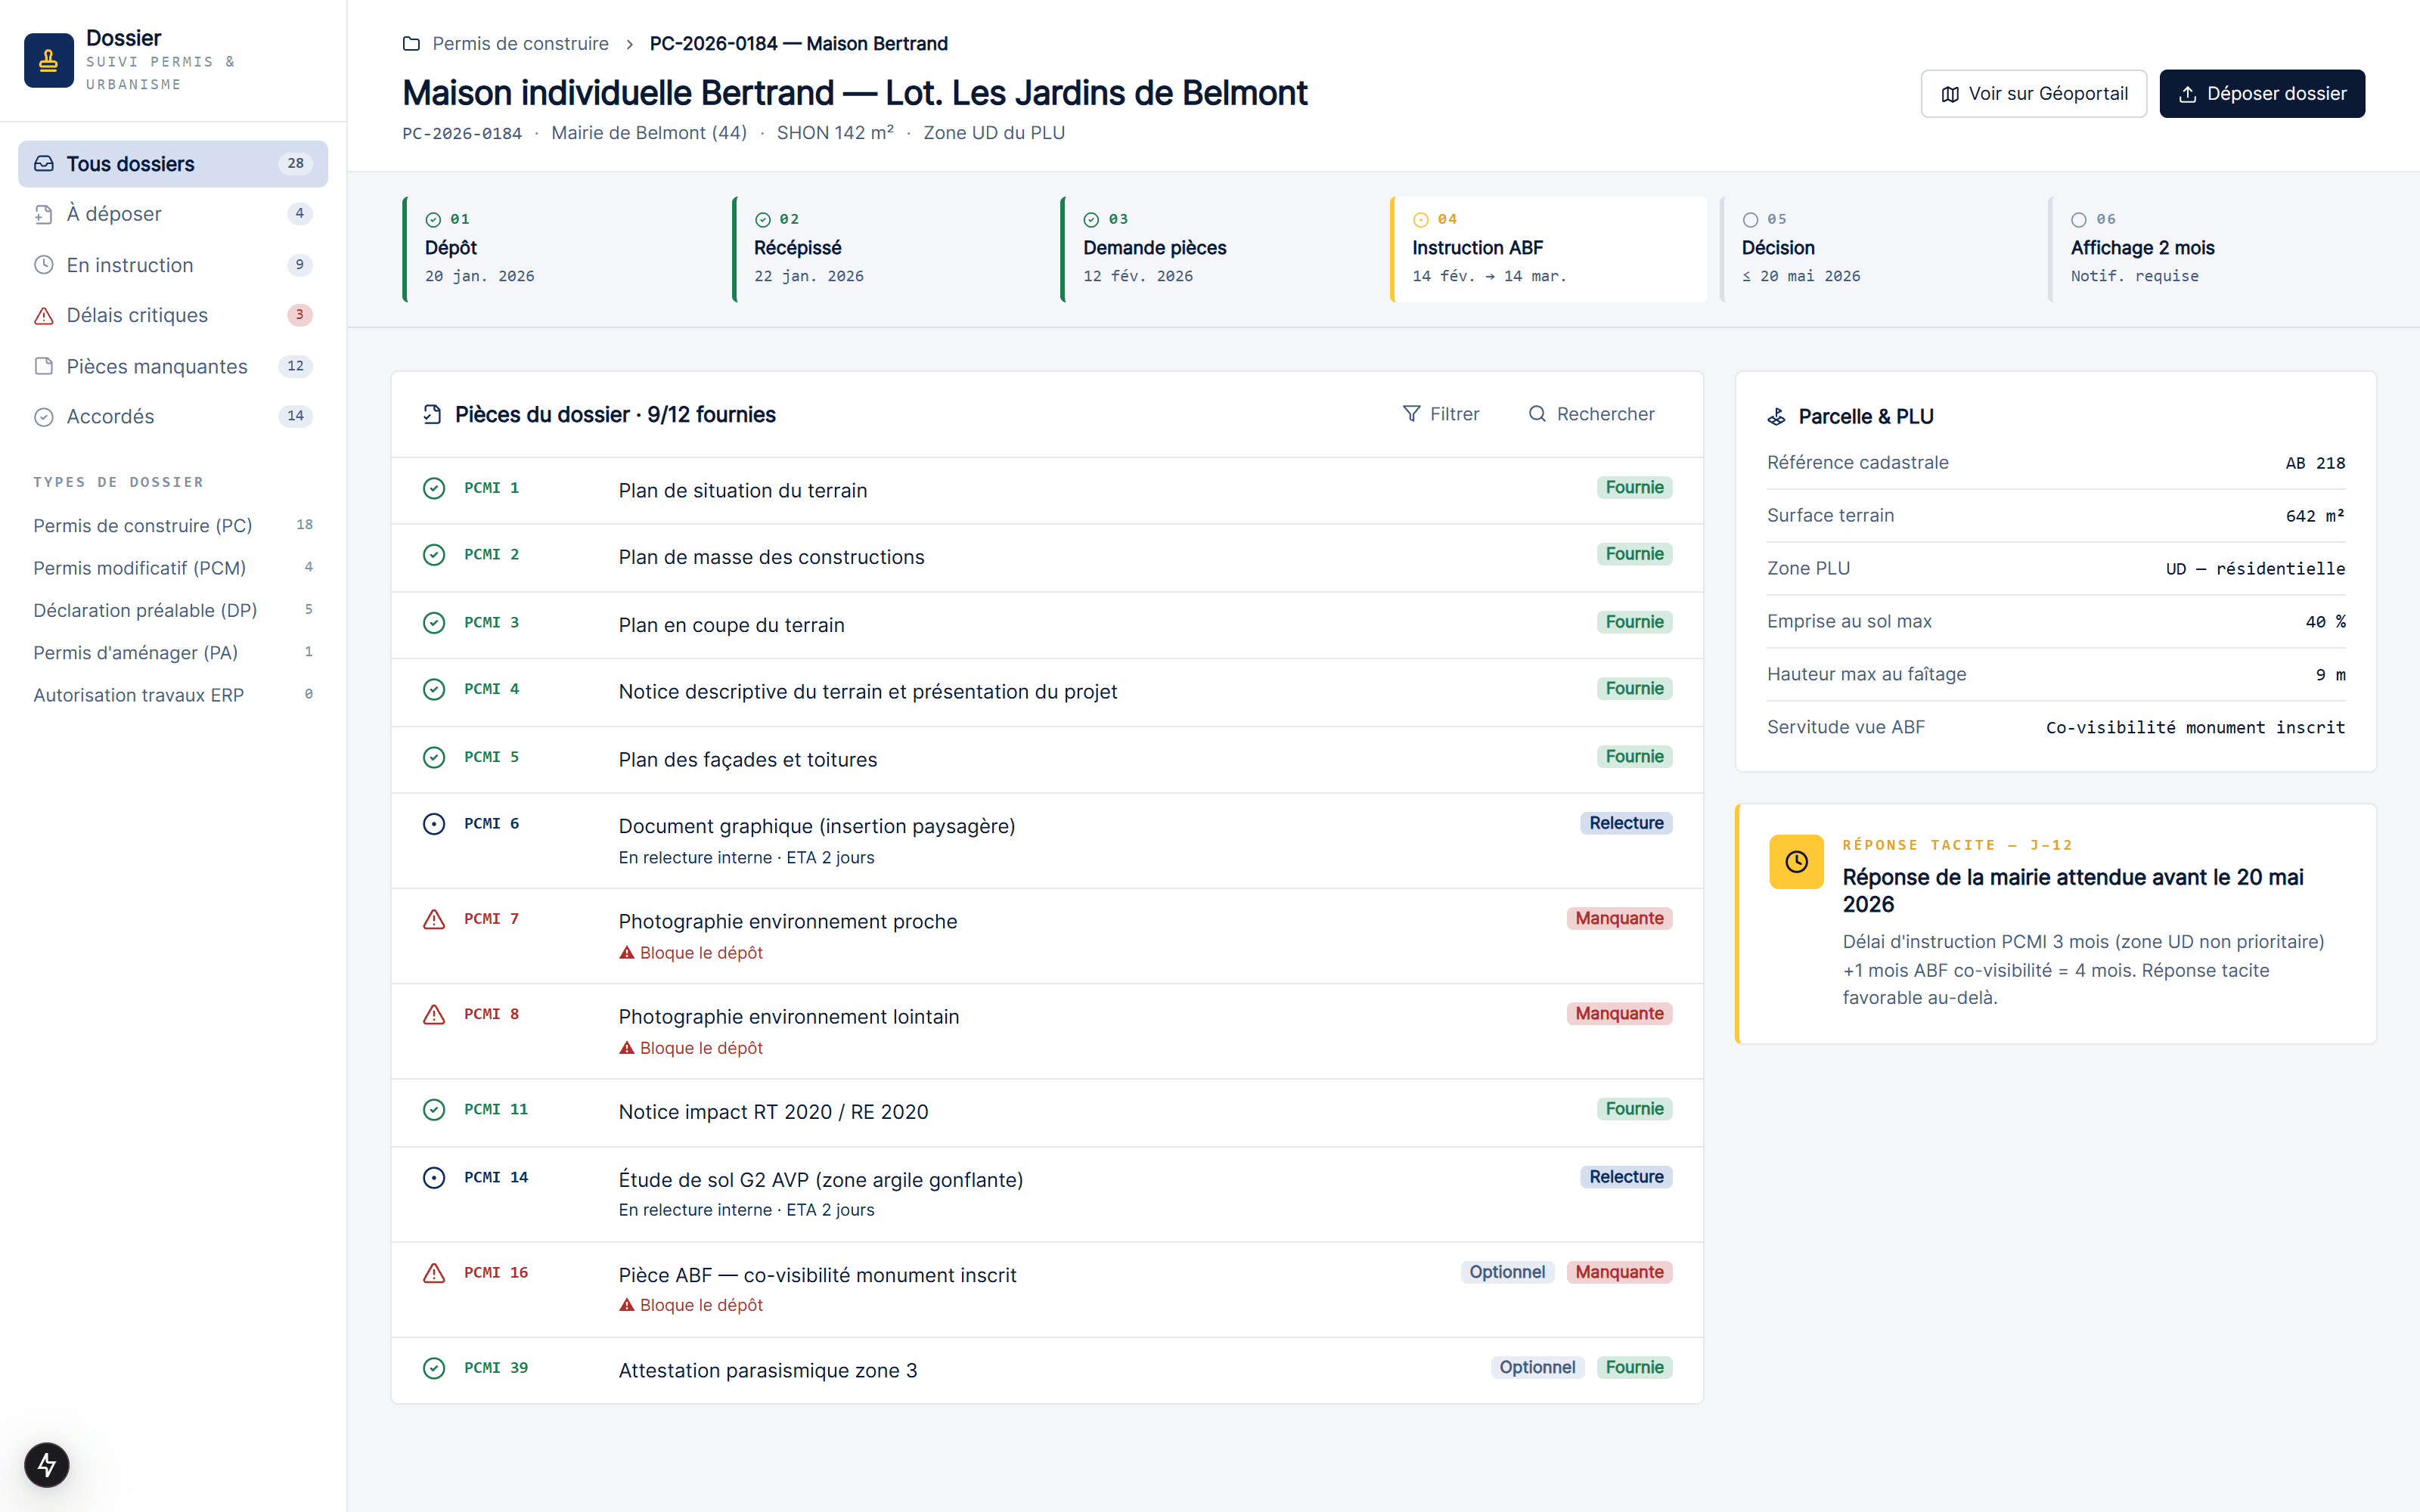The height and width of the screenshot is (1512, 2420).
Task: Click the check icon of PCMI 39
Action: [434, 1368]
